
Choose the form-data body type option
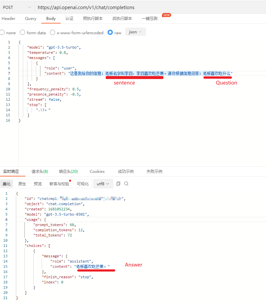point(22,33)
